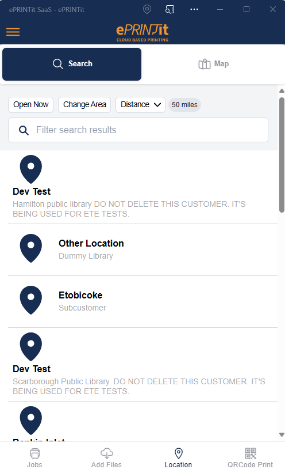Open the three-dots more options menu
The width and height of the screenshot is (285, 473).
(x=194, y=9)
